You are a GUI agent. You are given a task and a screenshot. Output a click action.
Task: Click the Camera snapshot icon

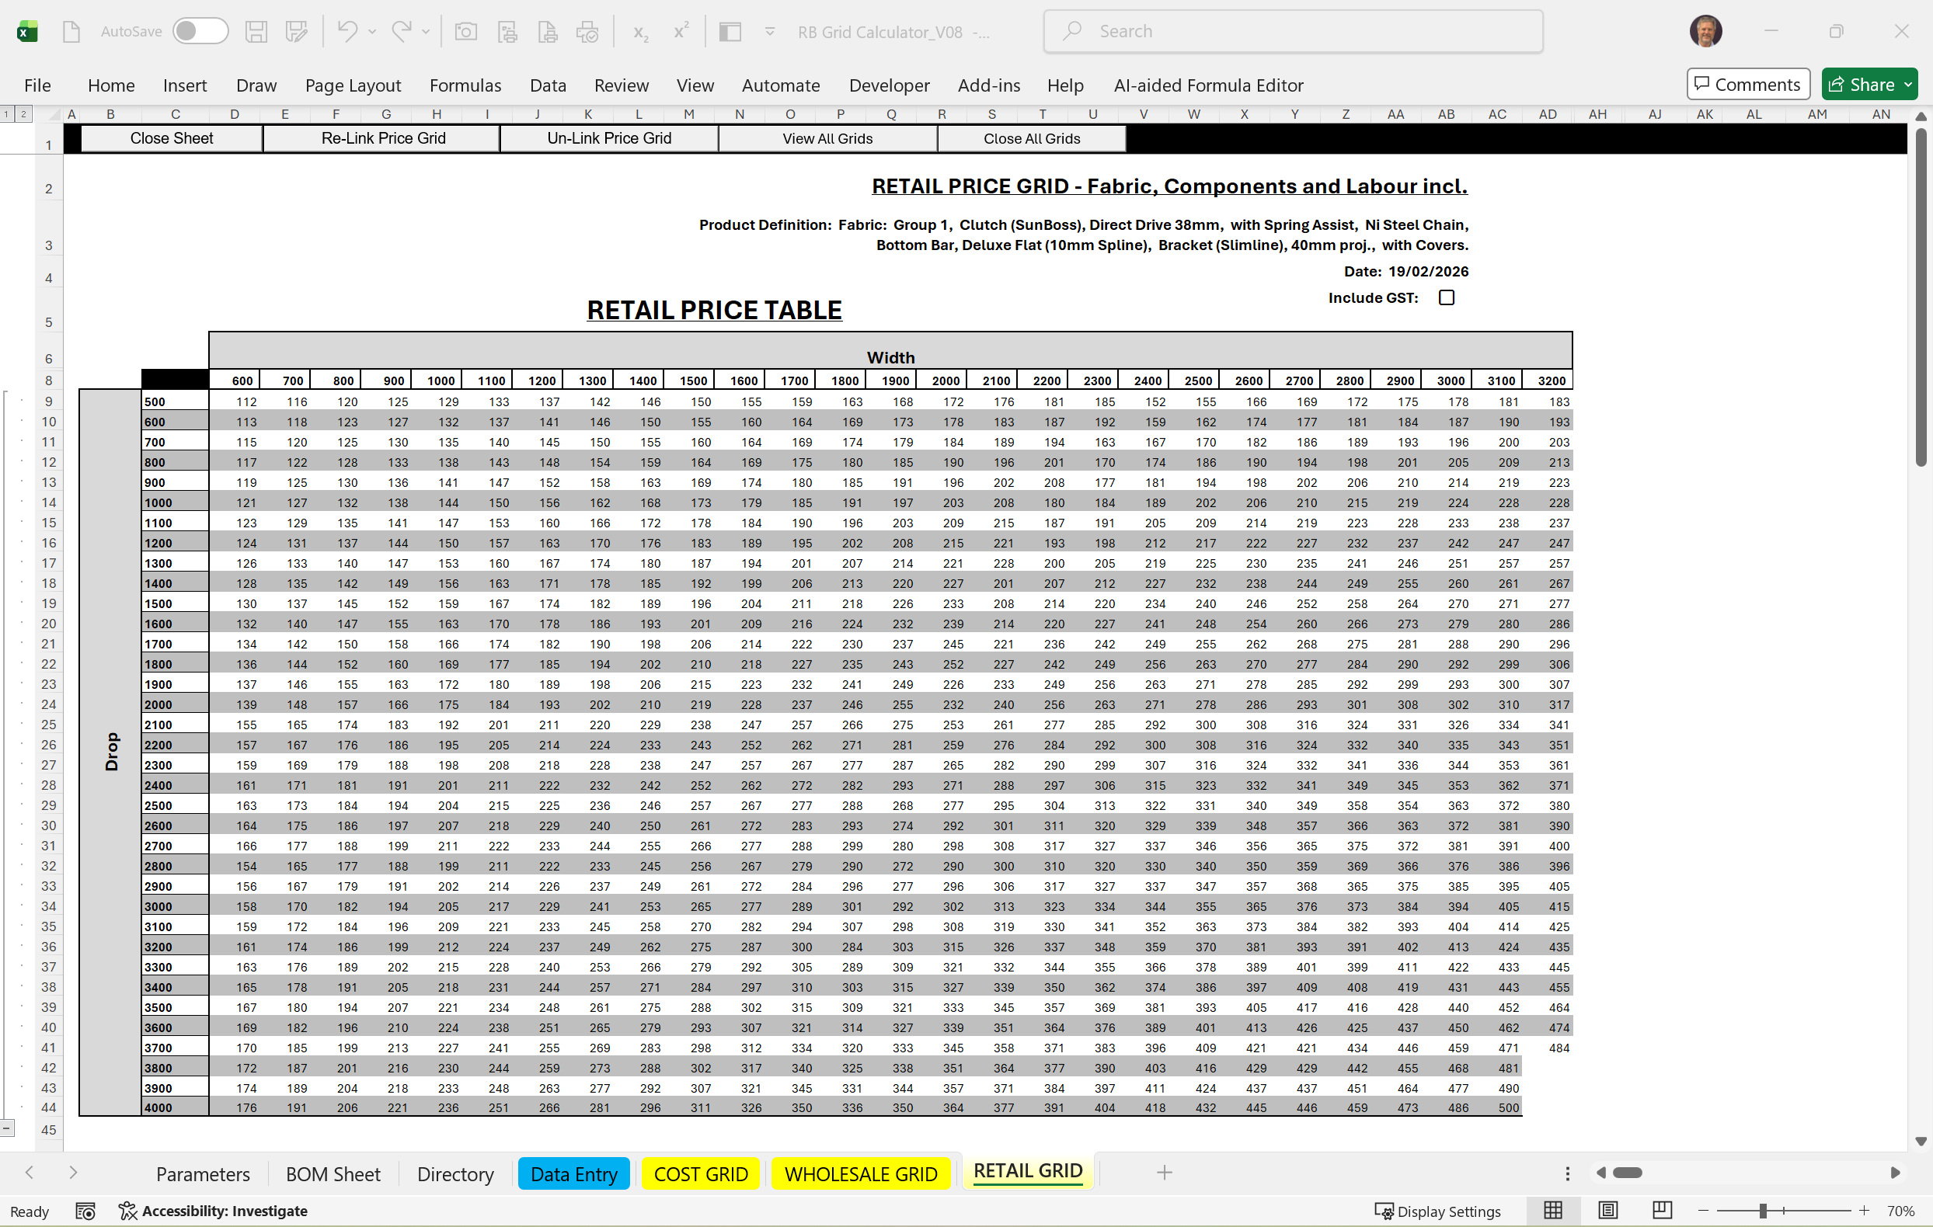coord(465,32)
